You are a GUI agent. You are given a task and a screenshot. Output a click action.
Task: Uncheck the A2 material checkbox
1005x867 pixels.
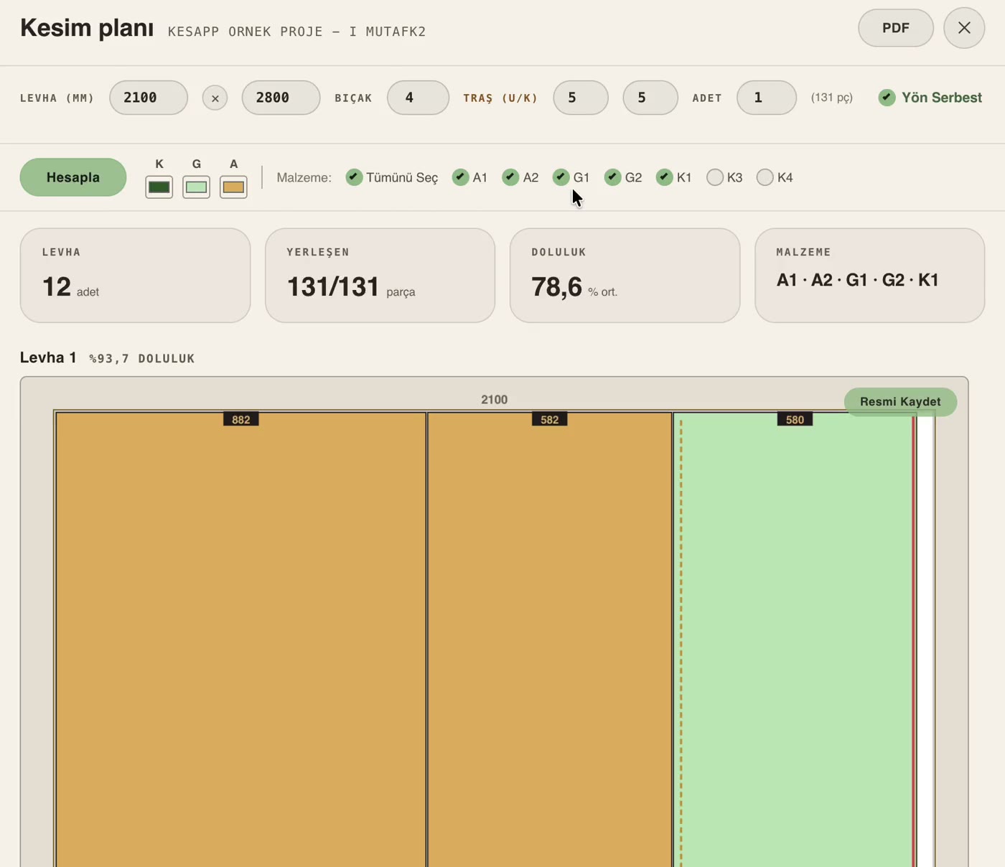[510, 177]
